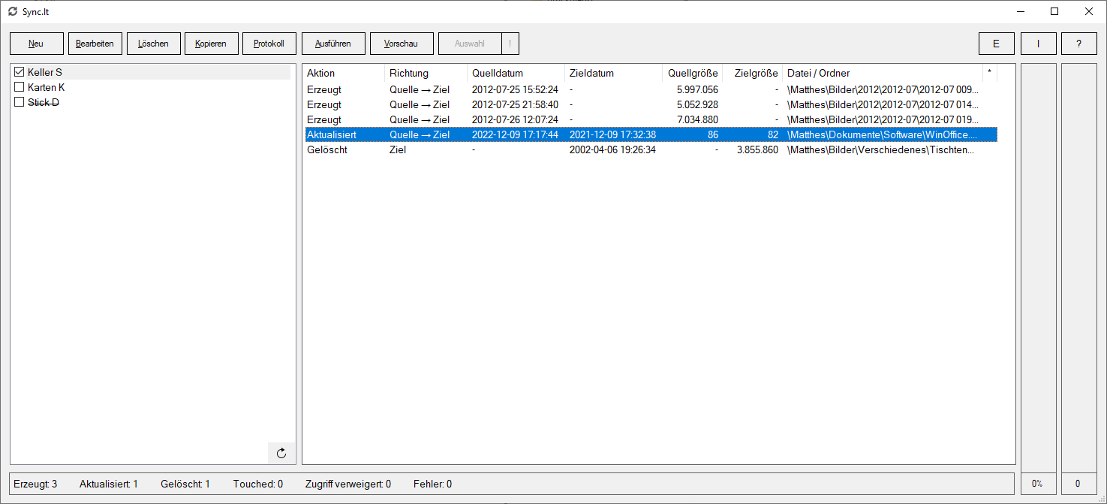1107x504 pixels.
Task: Click the Kopieren button
Action: (211, 44)
